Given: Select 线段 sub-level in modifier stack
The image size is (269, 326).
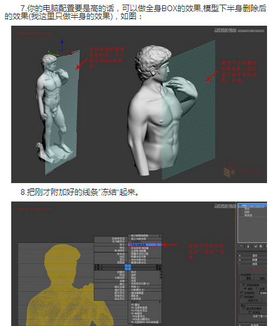Looking at the screenshot, I should point(247,212).
